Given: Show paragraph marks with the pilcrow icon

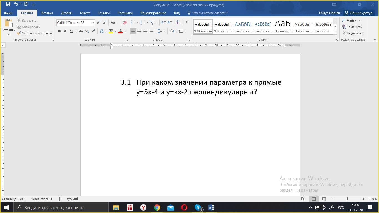Looking at the screenshot, I should click(x=187, y=22).
